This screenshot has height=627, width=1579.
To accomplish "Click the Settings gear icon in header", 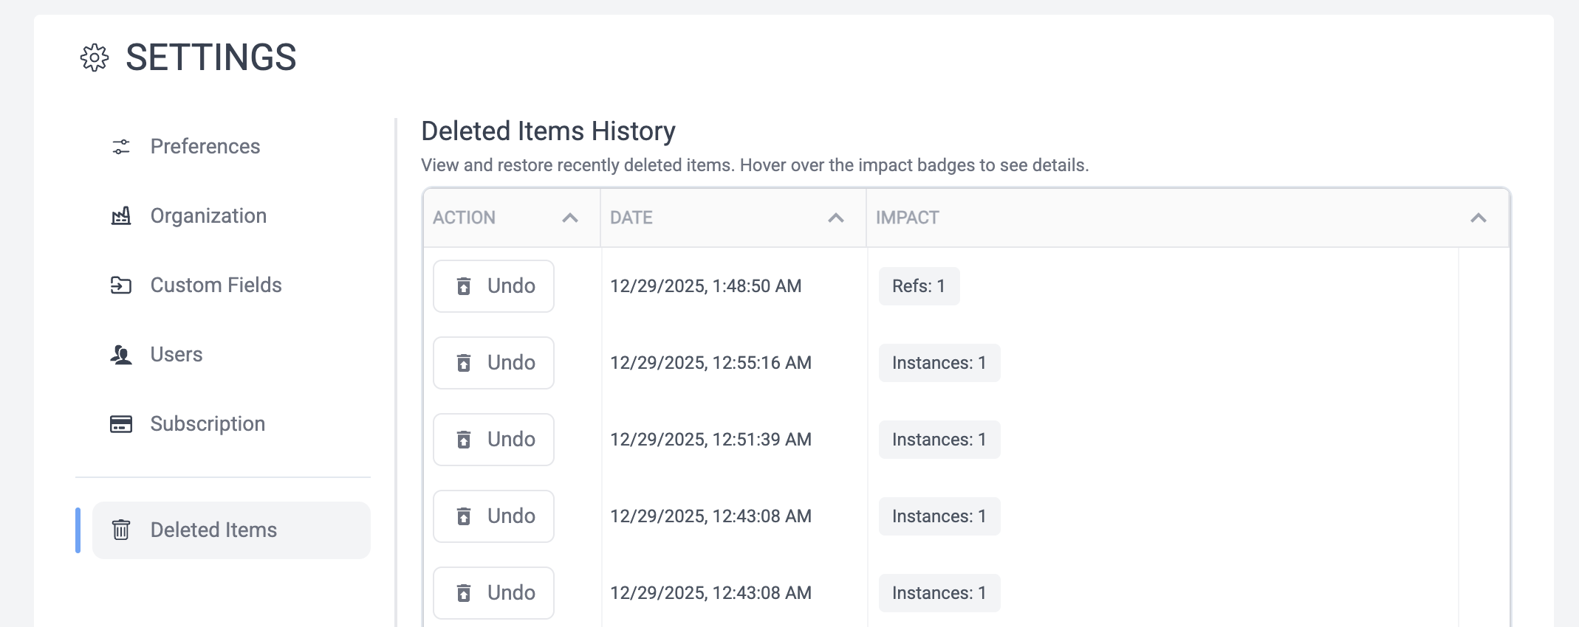I will click(x=95, y=58).
